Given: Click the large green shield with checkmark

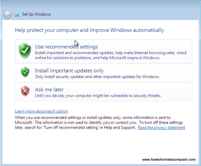Looking at the screenshot, I should tap(25, 50).
